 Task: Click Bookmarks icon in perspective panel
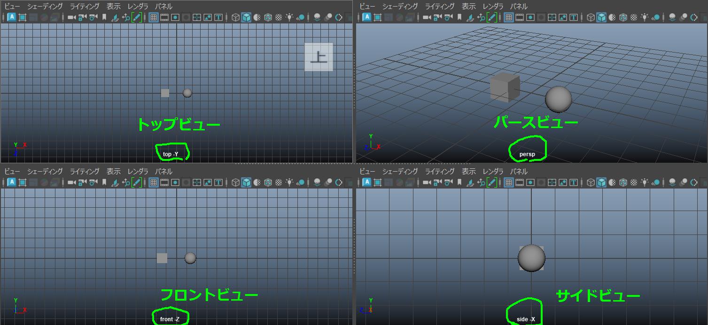[459, 17]
